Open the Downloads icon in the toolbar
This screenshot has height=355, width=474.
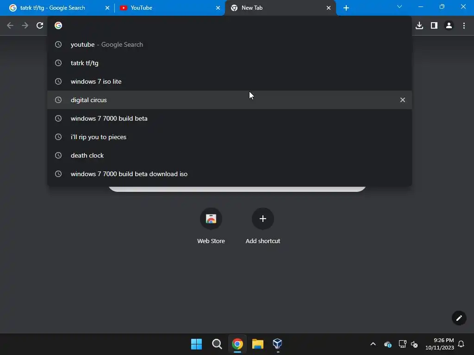(x=419, y=25)
